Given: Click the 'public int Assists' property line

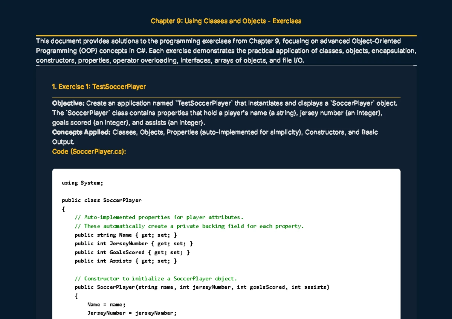Looking at the screenshot, I should pyautogui.click(x=125, y=261).
